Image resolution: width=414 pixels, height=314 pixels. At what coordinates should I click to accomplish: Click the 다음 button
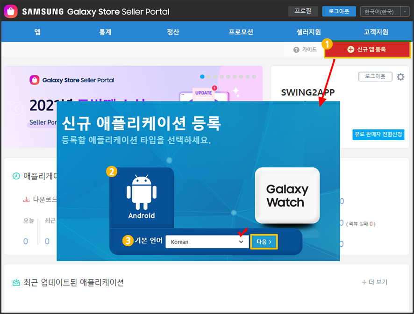tap(264, 242)
